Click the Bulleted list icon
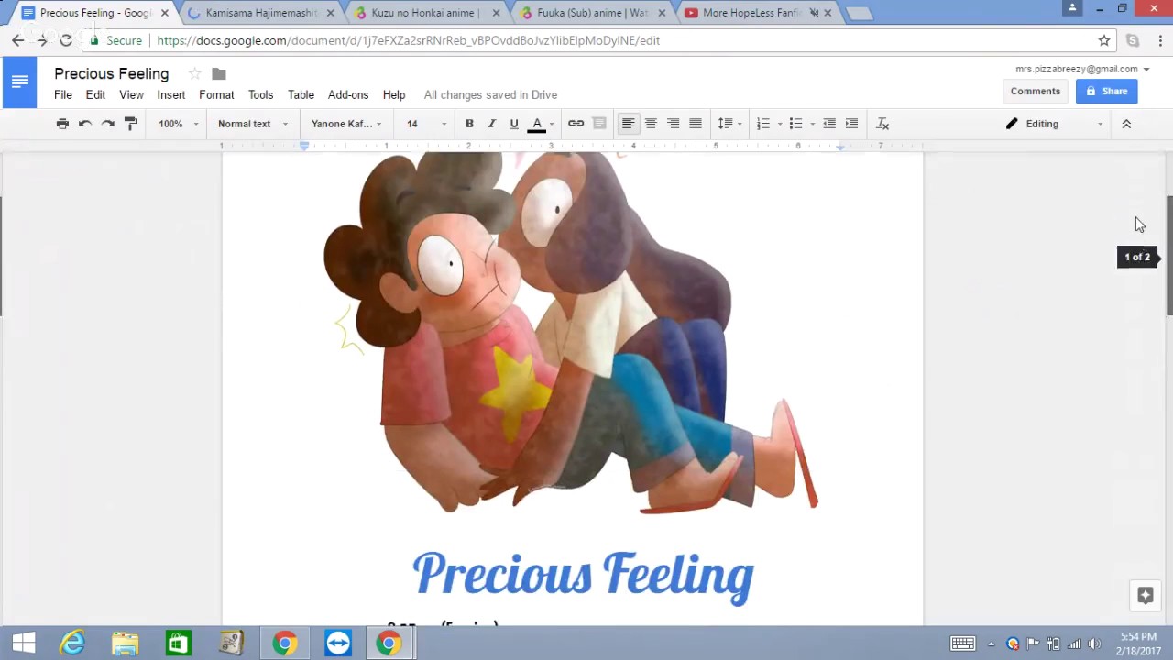The image size is (1173, 660). (795, 124)
